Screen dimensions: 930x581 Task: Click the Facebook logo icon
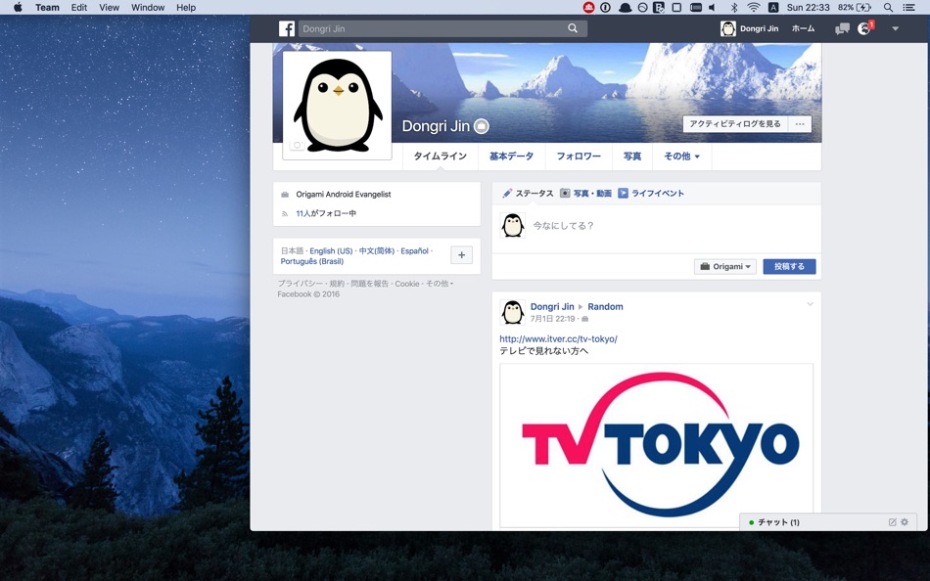(287, 28)
